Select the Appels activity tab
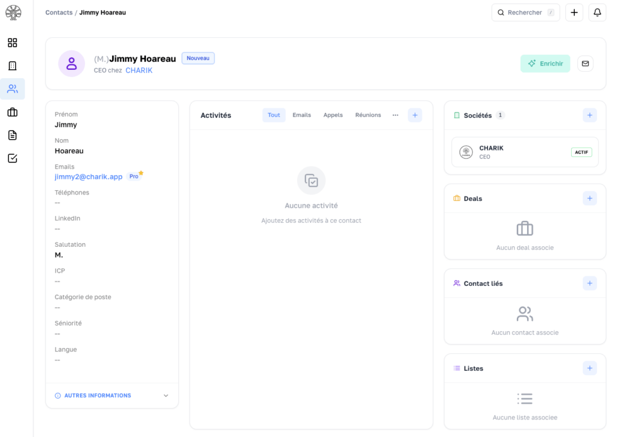Viewport: 617px width, 437px height. click(333, 115)
